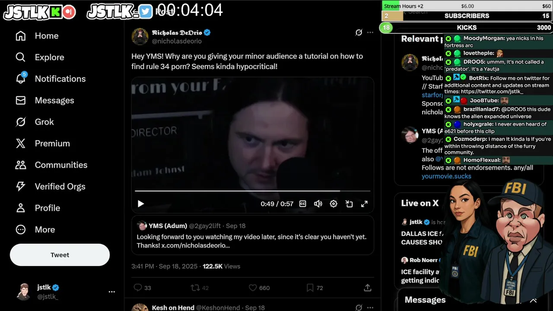Click the Messages envelope icon
This screenshot has height=311, width=553.
(20, 100)
